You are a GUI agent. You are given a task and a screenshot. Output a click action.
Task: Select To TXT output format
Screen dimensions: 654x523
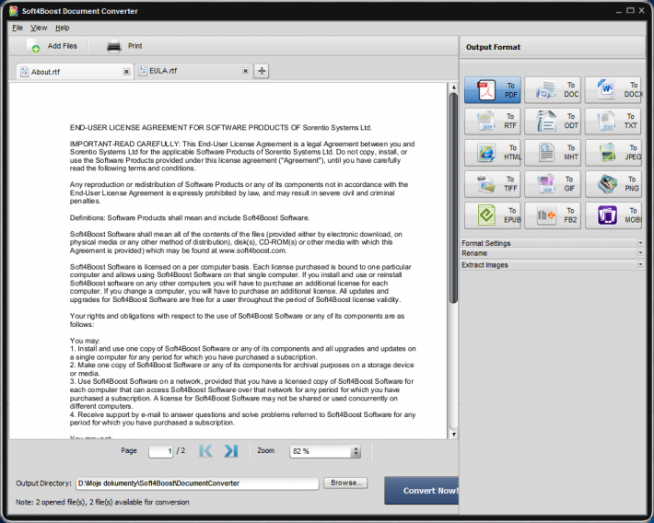pos(613,121)
